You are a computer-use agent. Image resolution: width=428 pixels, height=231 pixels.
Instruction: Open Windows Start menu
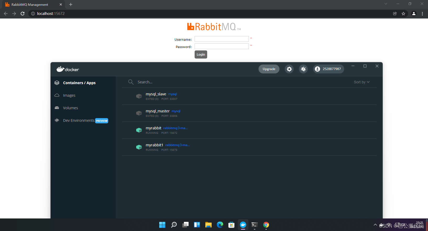pyautogui.click(x=162, y=225)
